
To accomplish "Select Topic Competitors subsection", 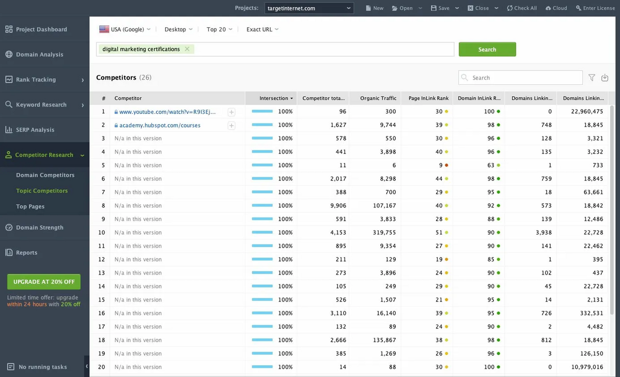I will [42, 191].
